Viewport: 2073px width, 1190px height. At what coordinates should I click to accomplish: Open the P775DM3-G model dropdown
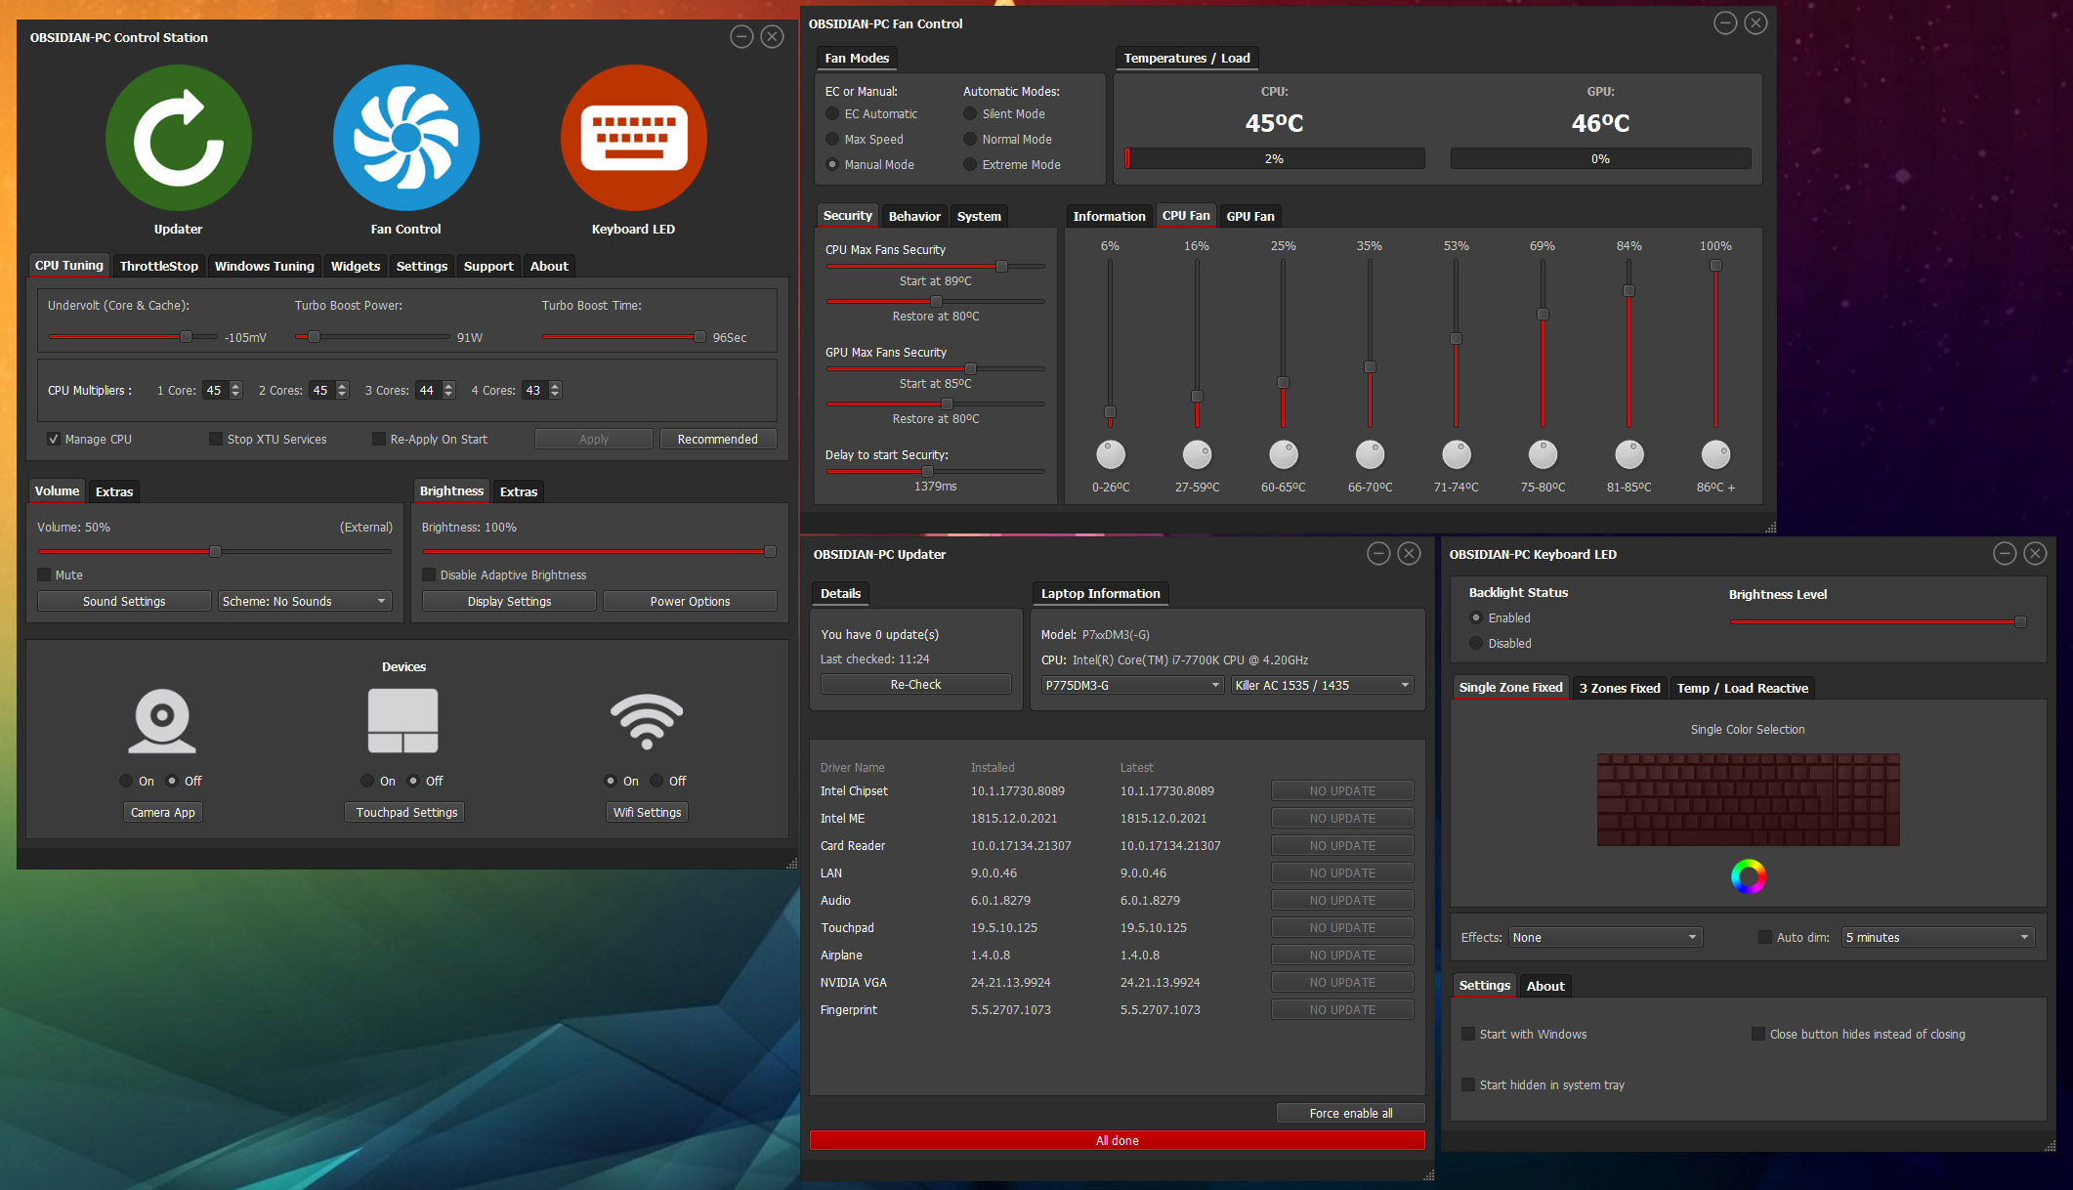(1132, 685)
